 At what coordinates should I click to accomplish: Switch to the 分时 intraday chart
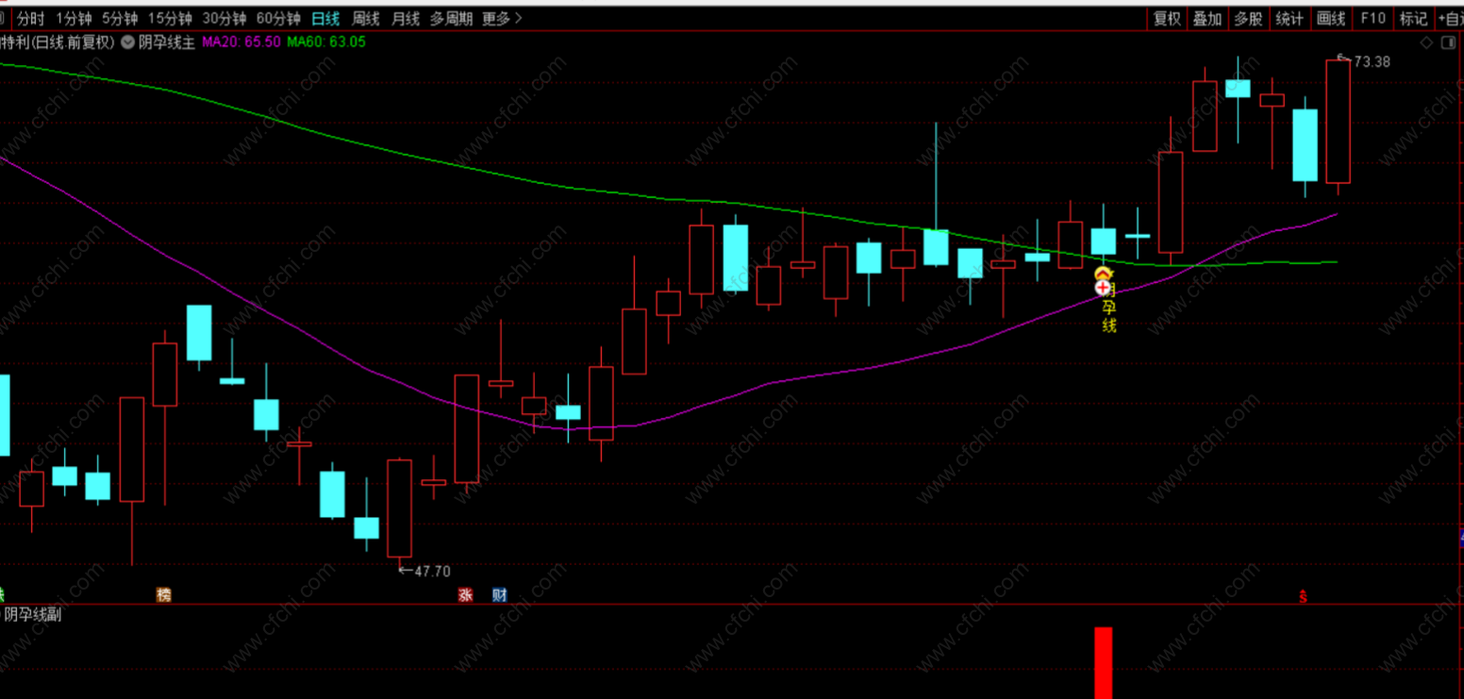click(31, 18)
